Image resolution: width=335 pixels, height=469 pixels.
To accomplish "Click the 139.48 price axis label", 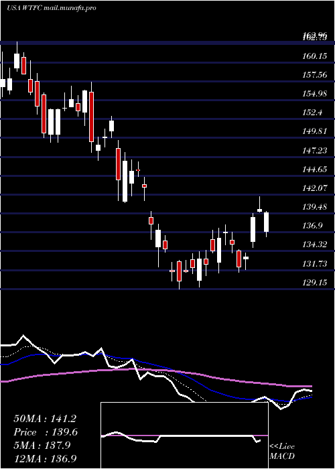I will [314, 207].
